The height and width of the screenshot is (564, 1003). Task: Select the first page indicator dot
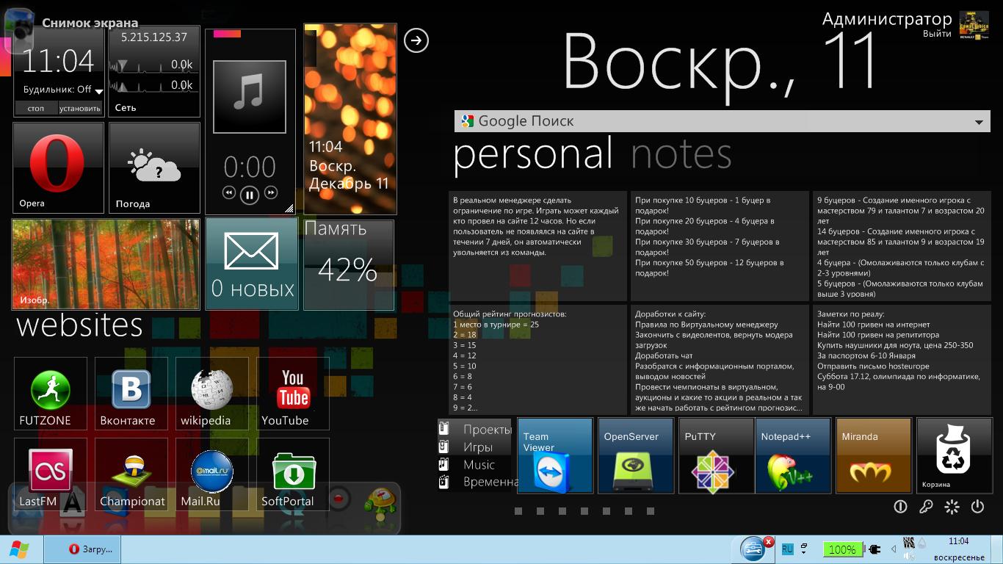[x=518, y=511]
